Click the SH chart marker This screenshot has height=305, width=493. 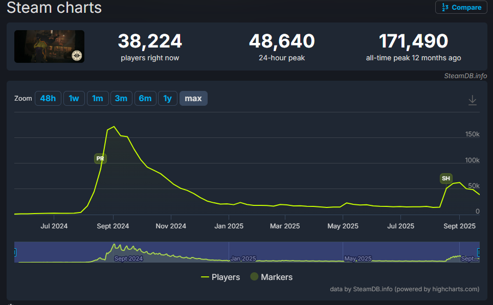click(446, 178)
